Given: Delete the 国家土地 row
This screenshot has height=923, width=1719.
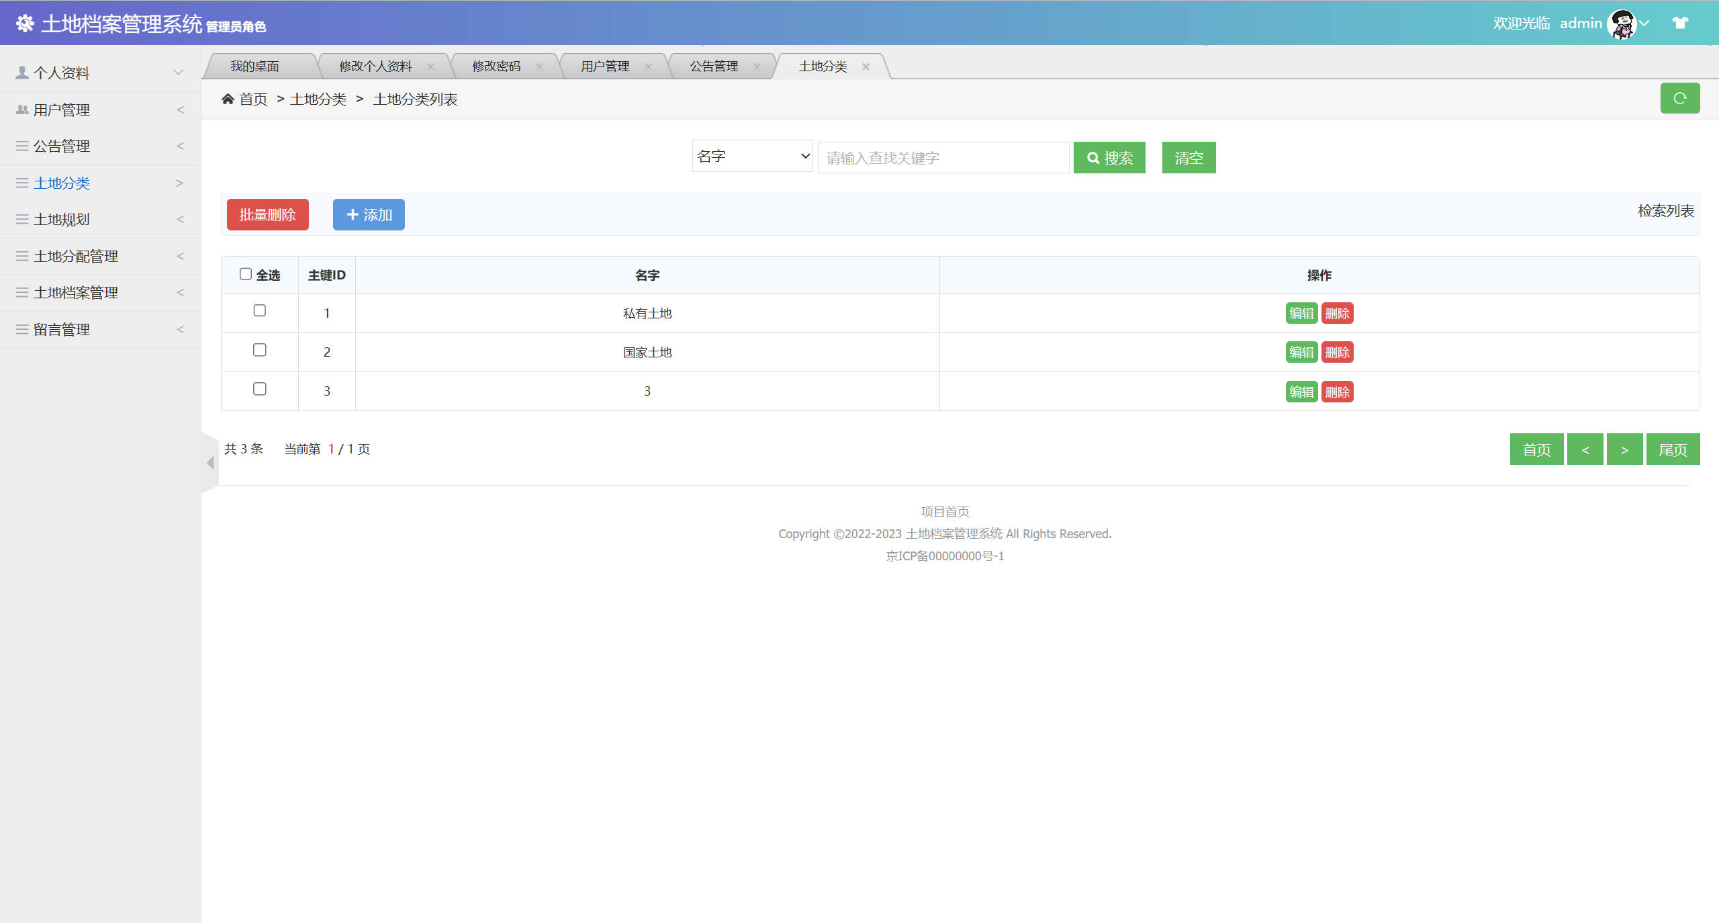Looking at the screenshot, I should pyautogui.click(x=1337, y=353).
